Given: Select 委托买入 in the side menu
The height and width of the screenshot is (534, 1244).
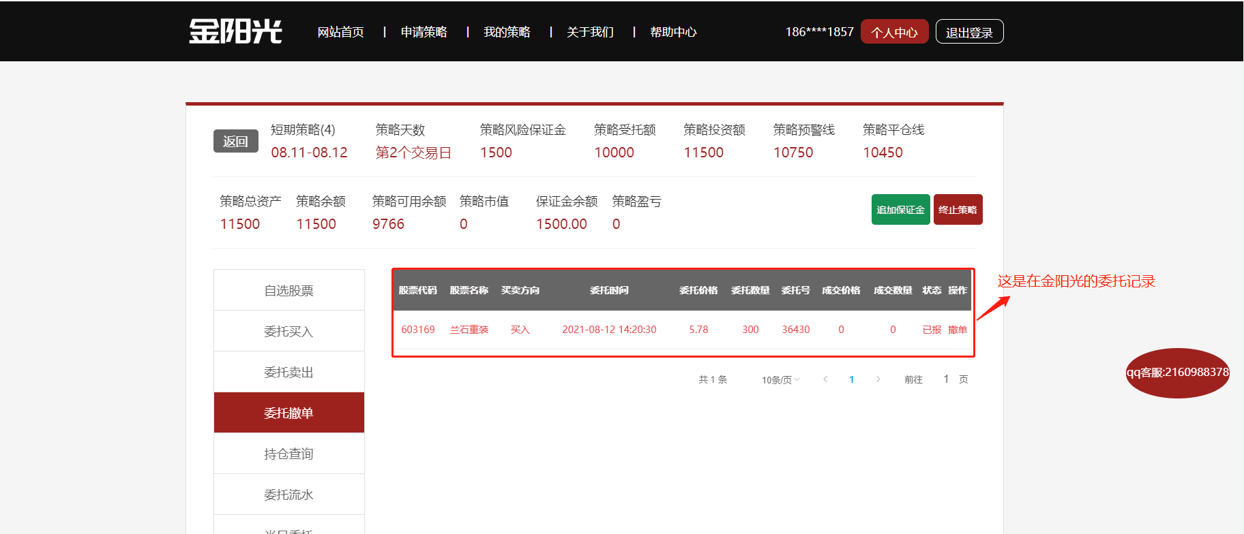Looking at the screenshot, I should pos(288,332).
